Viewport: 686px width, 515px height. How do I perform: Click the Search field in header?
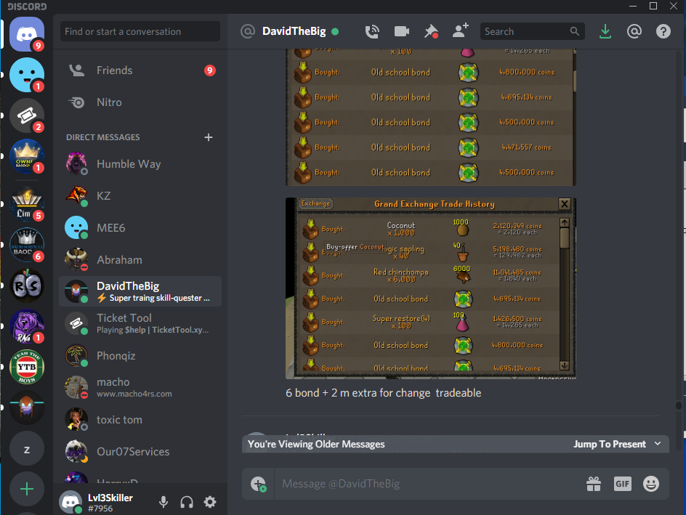point(532,31)
